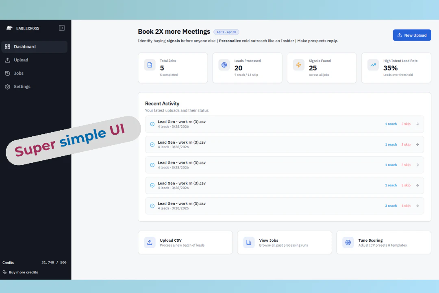Click the '5 completed' text under Total Jobs
The height and width of the screenshot is (293, 439).
point(169,75)
